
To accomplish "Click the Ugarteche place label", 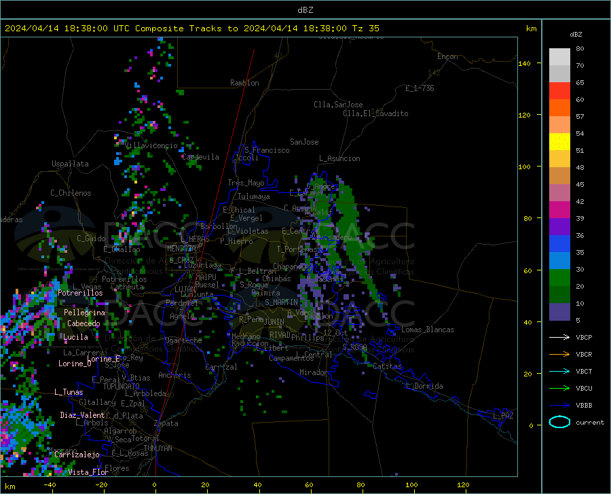I will (183, 340).
